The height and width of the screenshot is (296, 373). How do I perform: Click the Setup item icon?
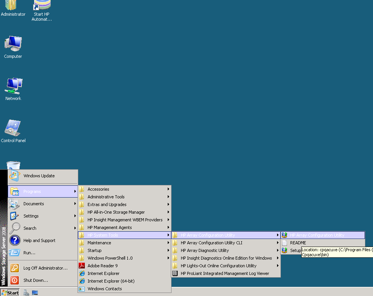tap(284, 250)
